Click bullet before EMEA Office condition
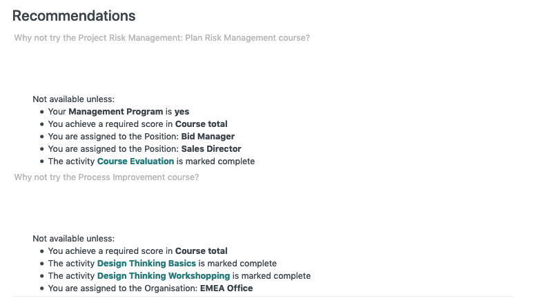 42,288
